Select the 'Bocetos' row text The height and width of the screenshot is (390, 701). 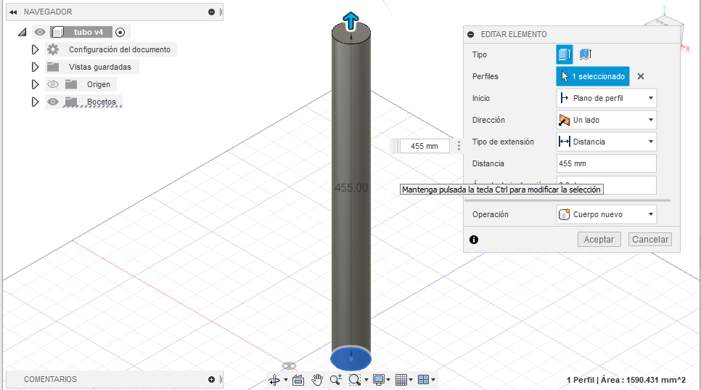[102, 102]
